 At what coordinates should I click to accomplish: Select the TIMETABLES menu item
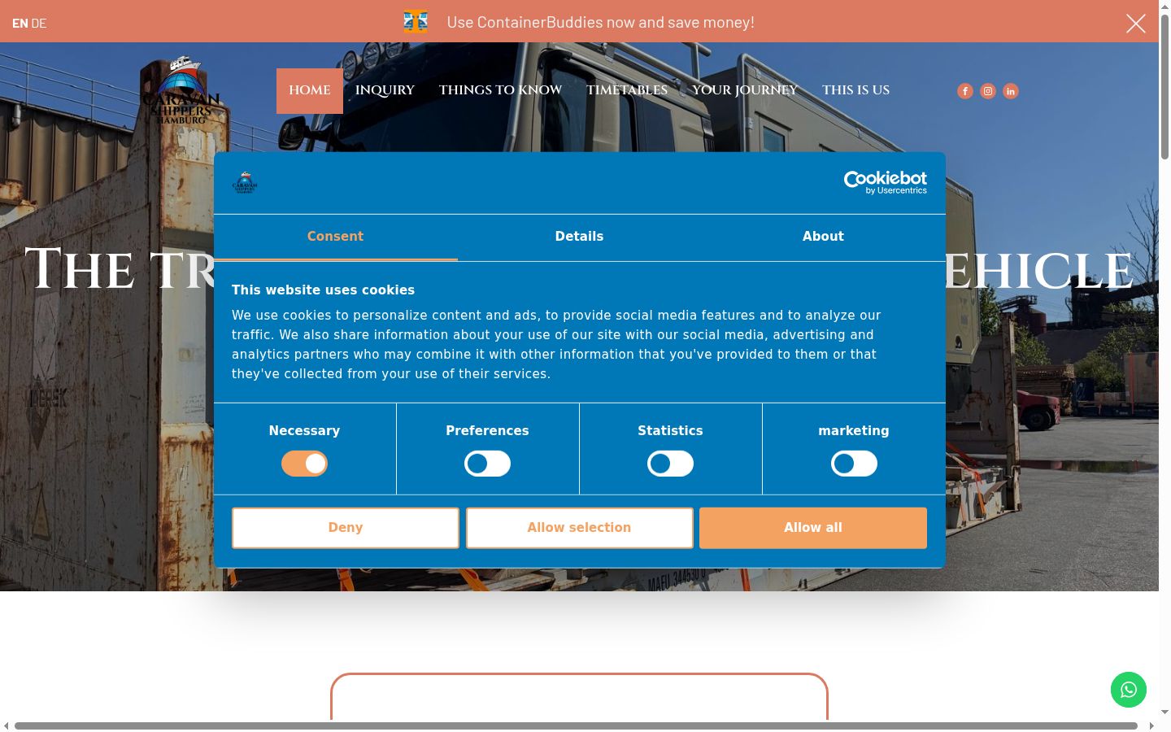click(627, 91)
